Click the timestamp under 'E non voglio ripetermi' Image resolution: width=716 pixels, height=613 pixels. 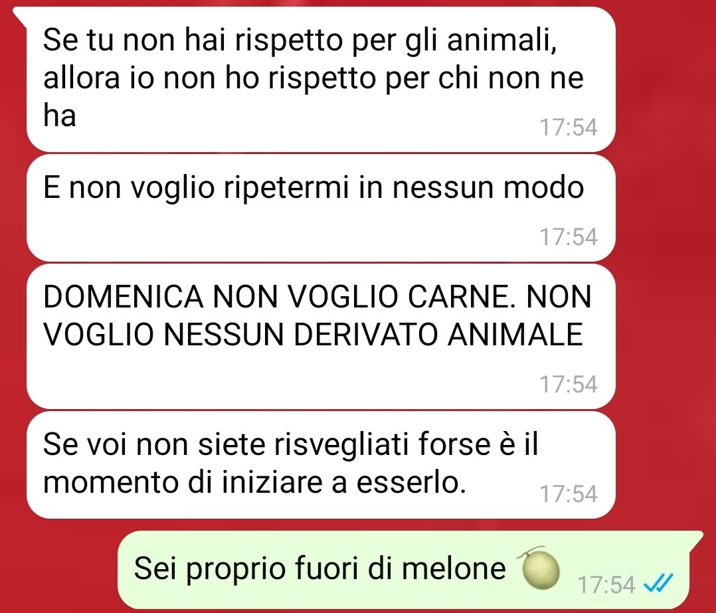click(x=569, y=237)
